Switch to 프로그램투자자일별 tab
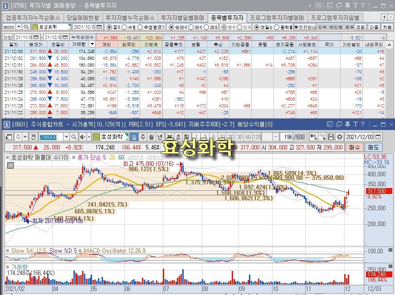Screen dimensions: 395x295 [335, 18]
